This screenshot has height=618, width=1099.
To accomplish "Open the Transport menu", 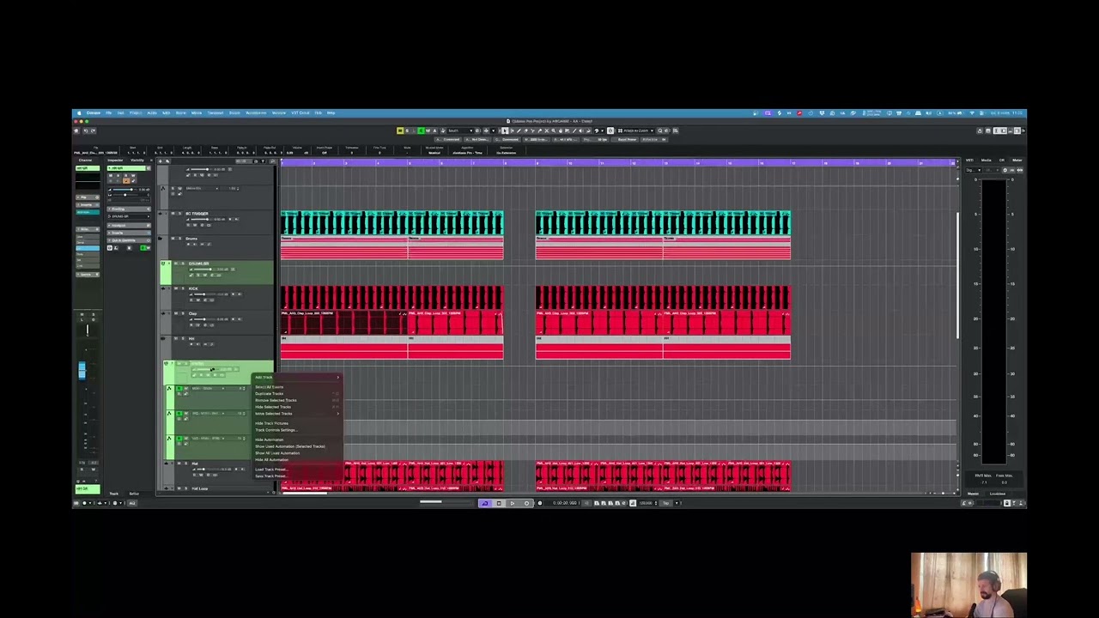I will [x=216, y=112].
